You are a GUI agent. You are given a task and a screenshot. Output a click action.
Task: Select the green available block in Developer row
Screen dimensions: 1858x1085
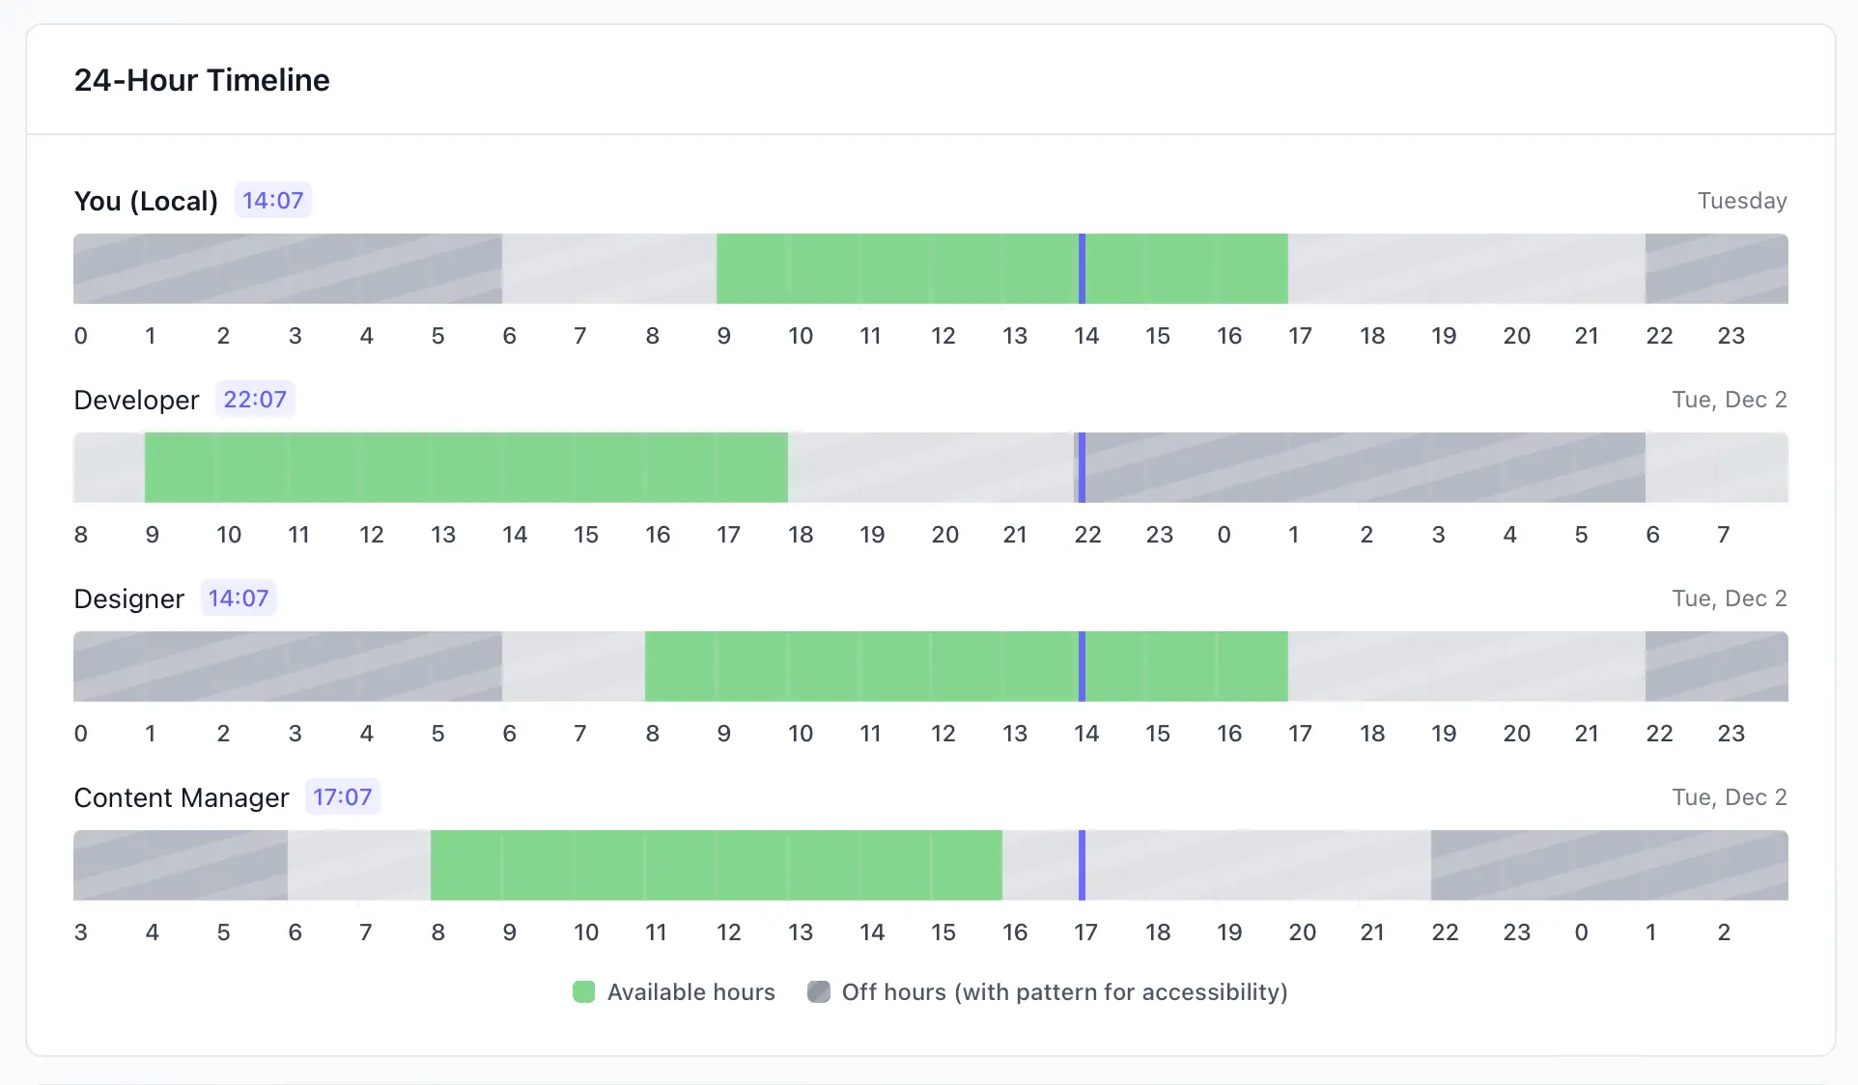click(465, 467)
